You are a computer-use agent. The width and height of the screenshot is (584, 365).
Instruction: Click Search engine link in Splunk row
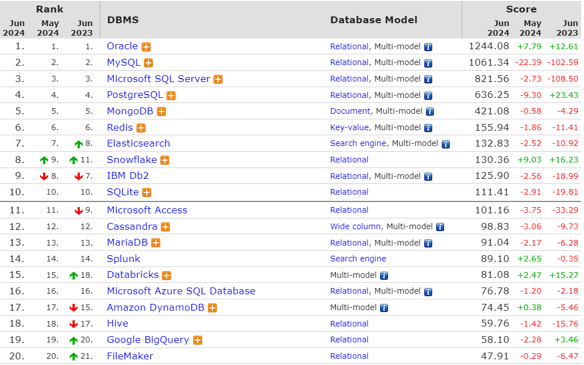358,259
